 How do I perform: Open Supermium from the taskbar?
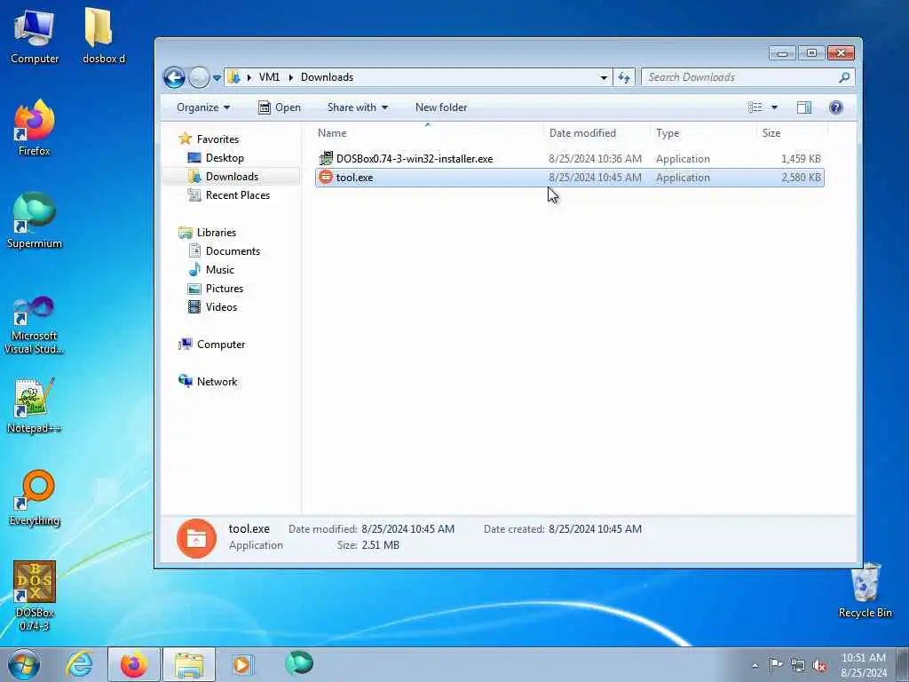(299, 663)
